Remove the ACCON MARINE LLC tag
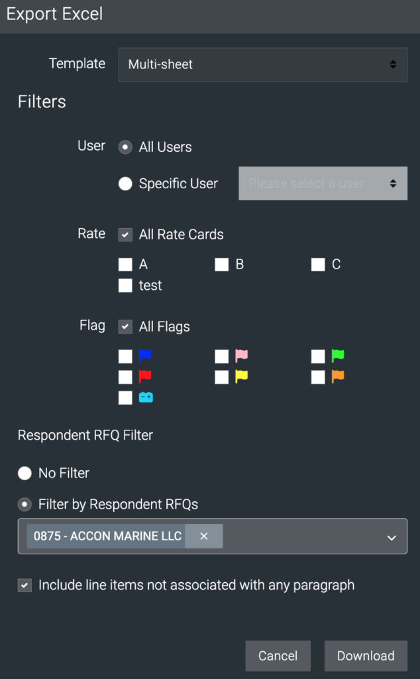420x679 pixels. click(x=203, y=536)
